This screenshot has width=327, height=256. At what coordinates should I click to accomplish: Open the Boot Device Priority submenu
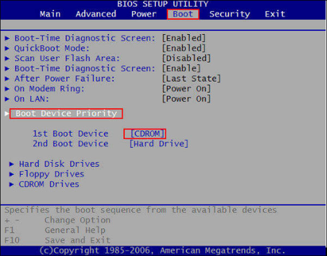click(x=66, y=113)
